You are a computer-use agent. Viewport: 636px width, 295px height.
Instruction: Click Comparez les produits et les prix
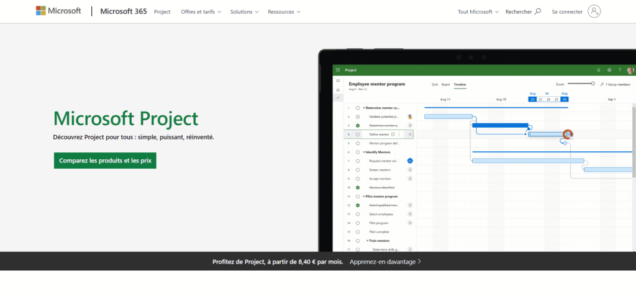(x=105, y=161)
